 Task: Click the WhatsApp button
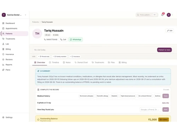coord(75,39)
